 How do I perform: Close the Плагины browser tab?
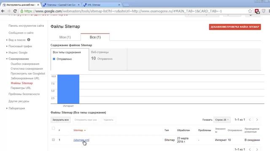click(x=78, y=5)
